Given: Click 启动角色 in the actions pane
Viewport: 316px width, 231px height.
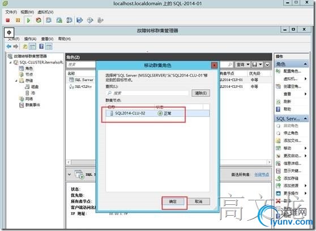Looking at the screenshot, I should [291, 125].
